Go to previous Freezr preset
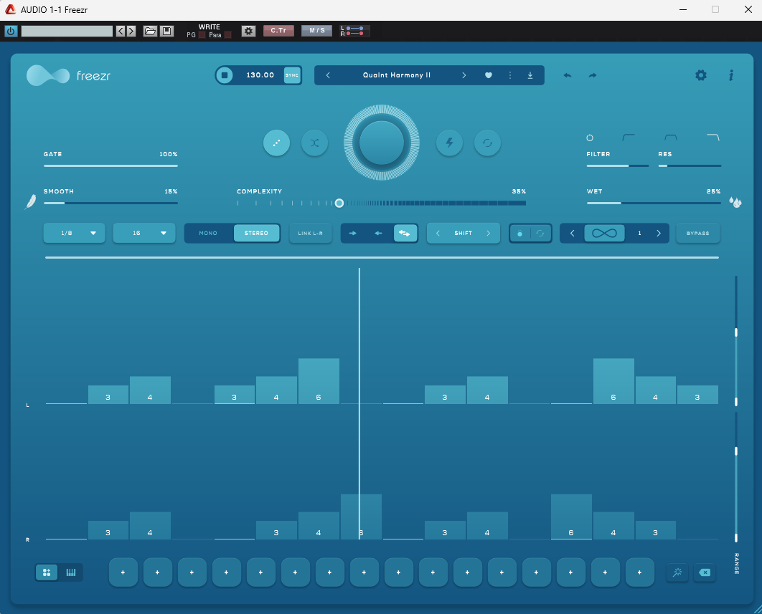Image resolution: width=762 pixels, height=614 pixels. coord(328,75)
